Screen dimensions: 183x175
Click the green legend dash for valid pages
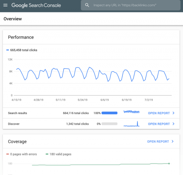pos(47,154)
